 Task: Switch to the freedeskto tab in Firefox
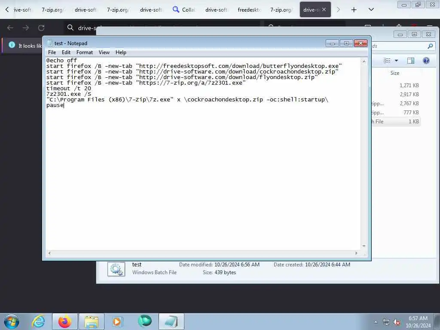[250, 10]
